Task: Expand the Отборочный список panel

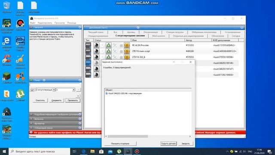Action: tap(80, 128)
